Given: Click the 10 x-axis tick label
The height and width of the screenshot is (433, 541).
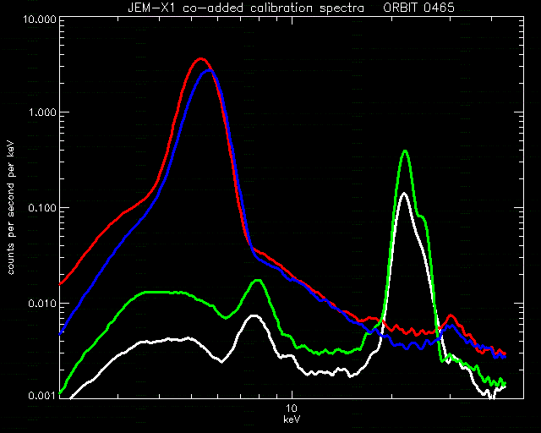Looking at the screenshot, I should click(292, 408).
